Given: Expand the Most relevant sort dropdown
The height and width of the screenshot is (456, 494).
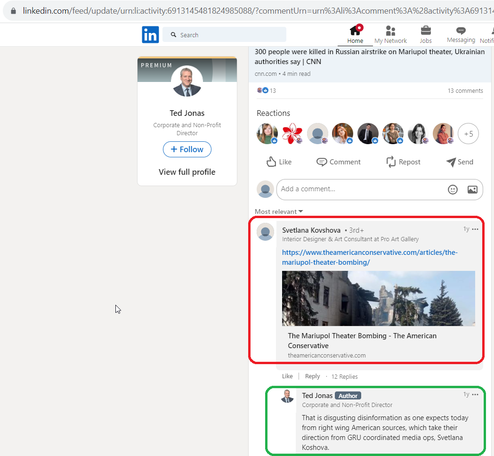Looking at the screenshot, I should [279, 212].
